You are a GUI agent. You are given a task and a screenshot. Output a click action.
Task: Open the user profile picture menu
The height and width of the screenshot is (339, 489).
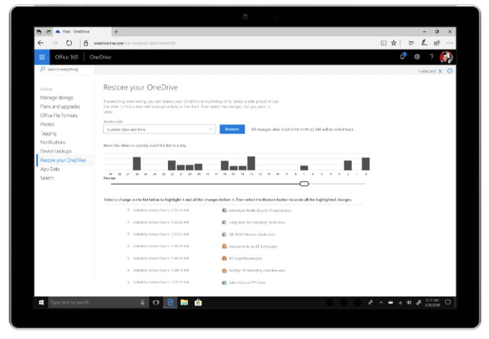pos(446,57)
